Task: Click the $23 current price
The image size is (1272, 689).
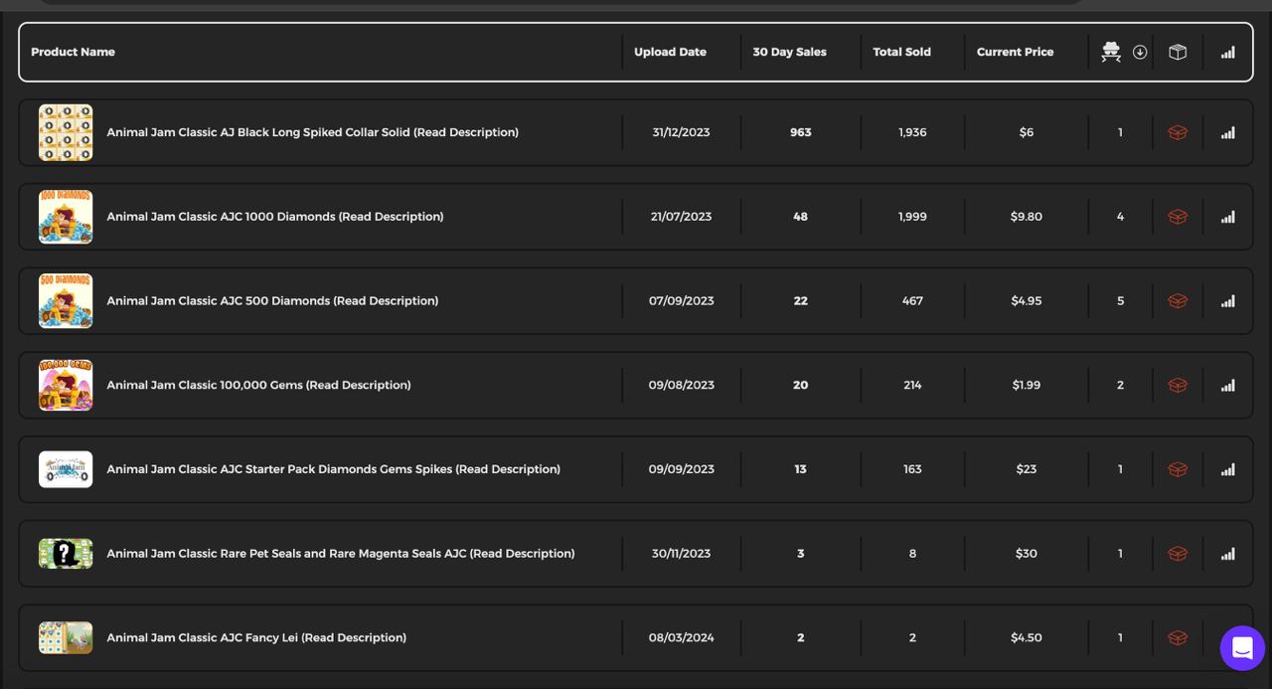Action: coord(1027,469)
